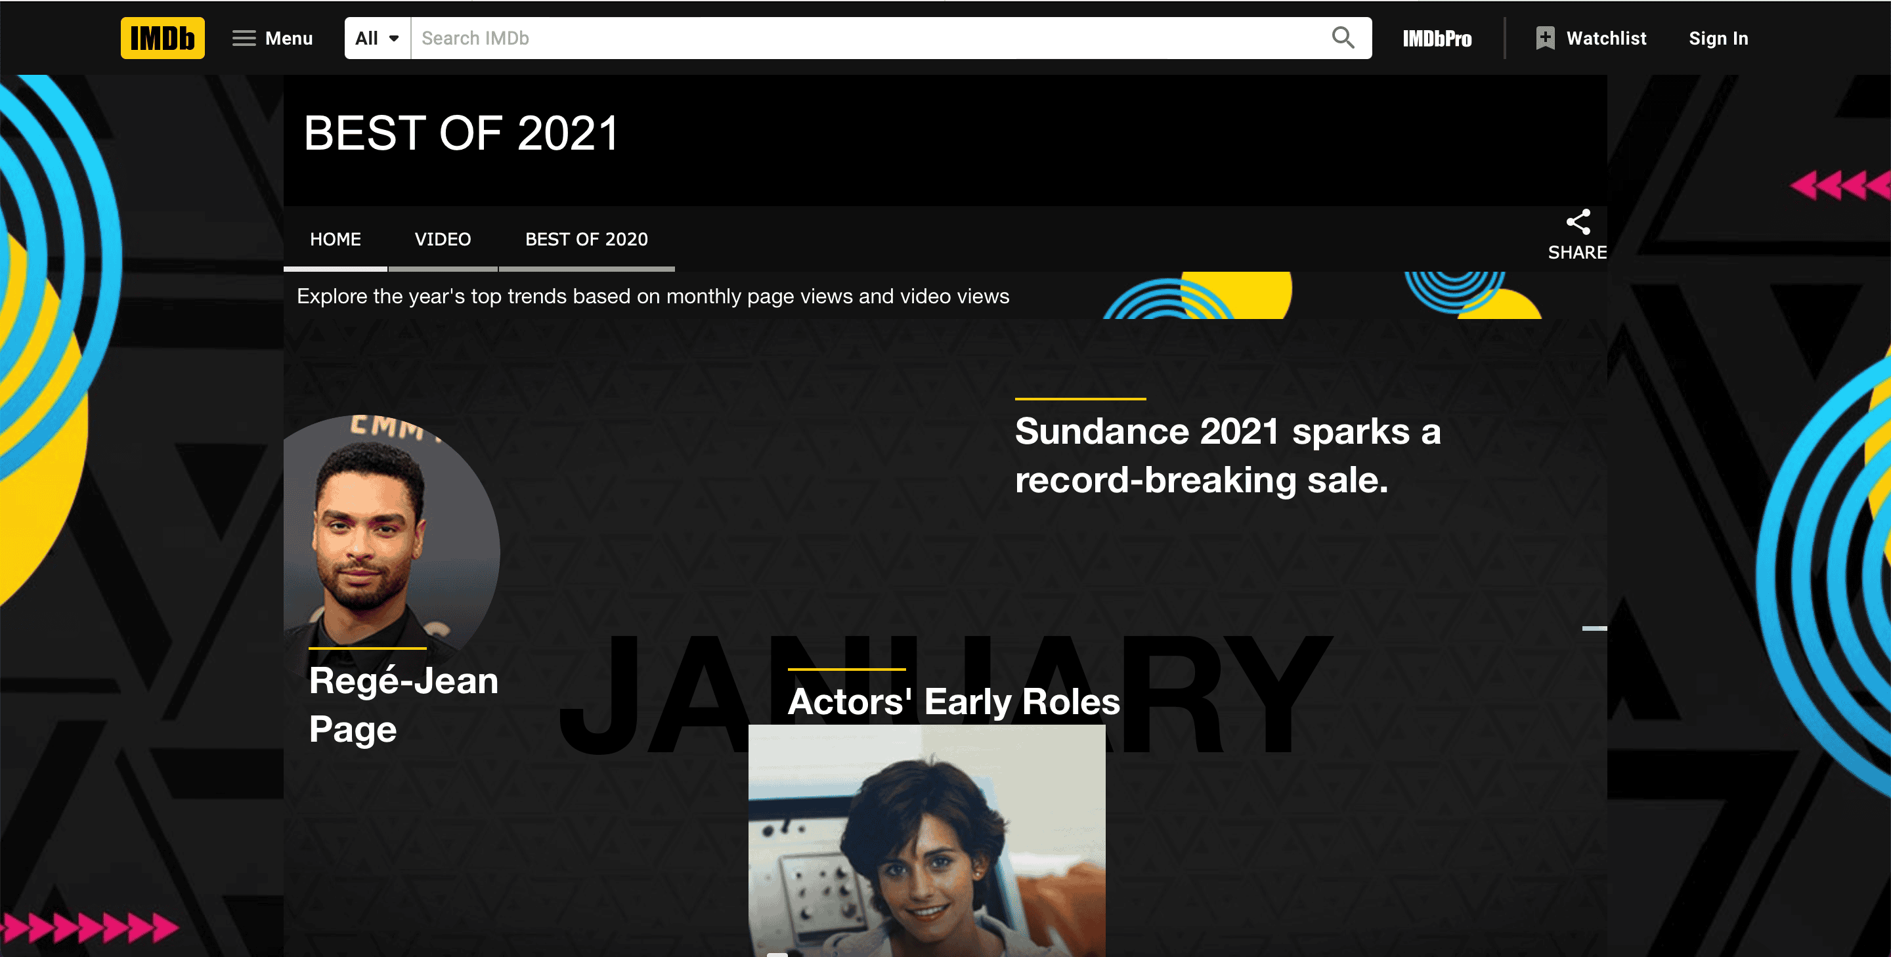Image resolution: width=1891 pixels, height=957 pixels.
Task: Click the IMDb logo
Action: (162, 38)
